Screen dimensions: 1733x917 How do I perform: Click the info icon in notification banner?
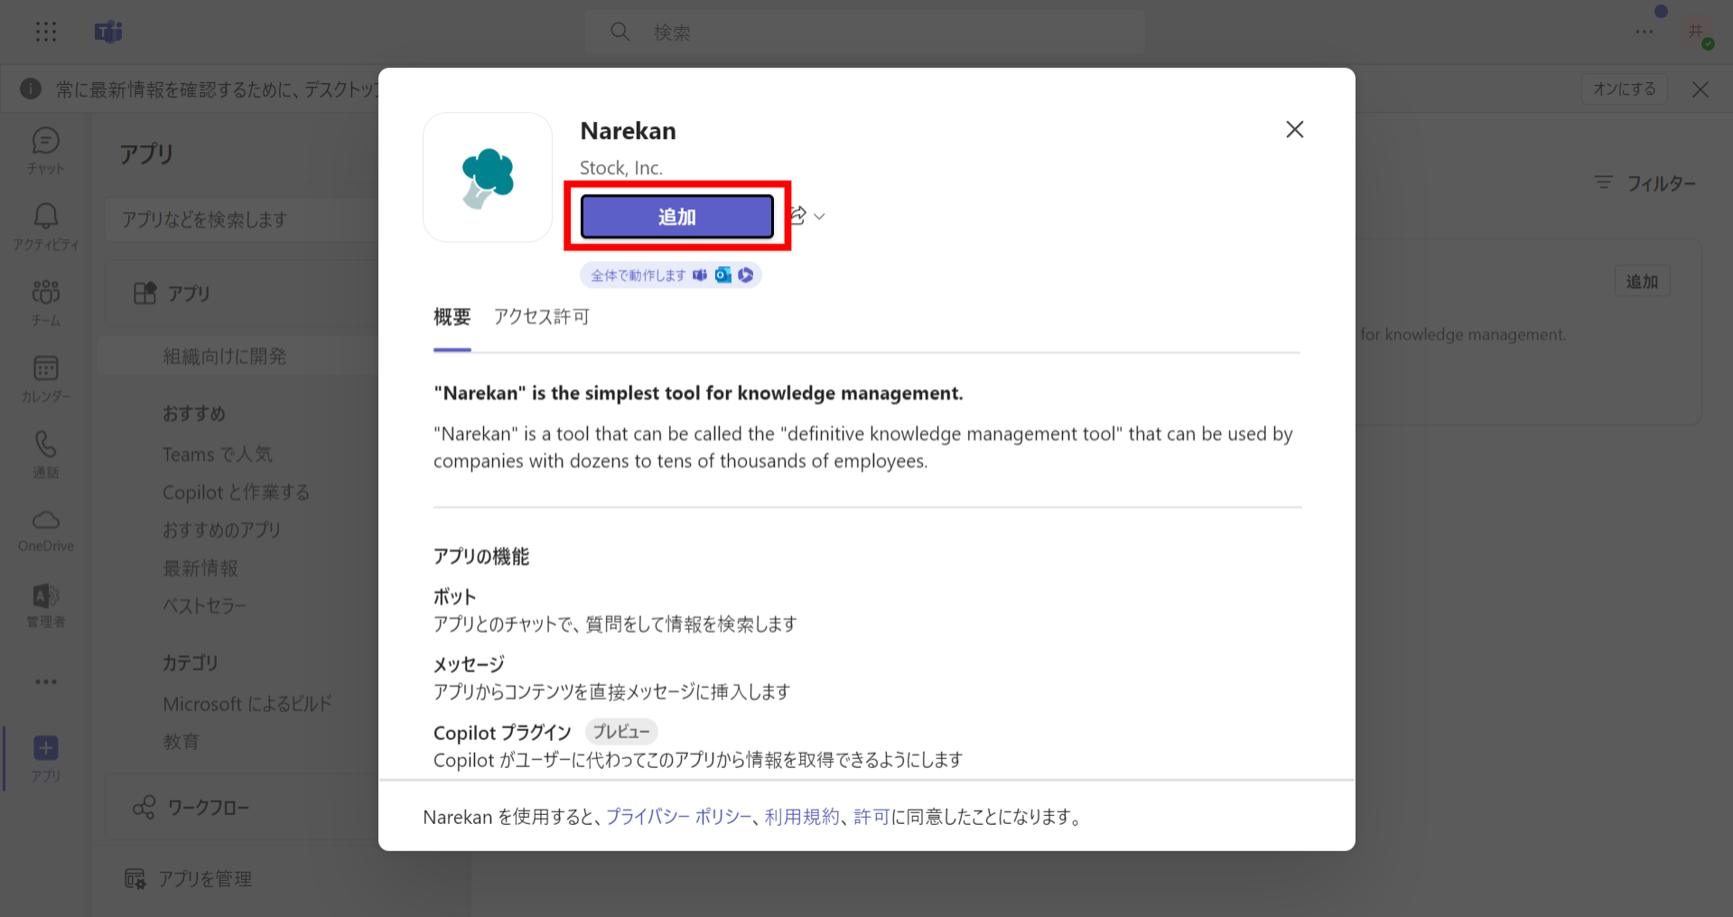tap(31, 88)
